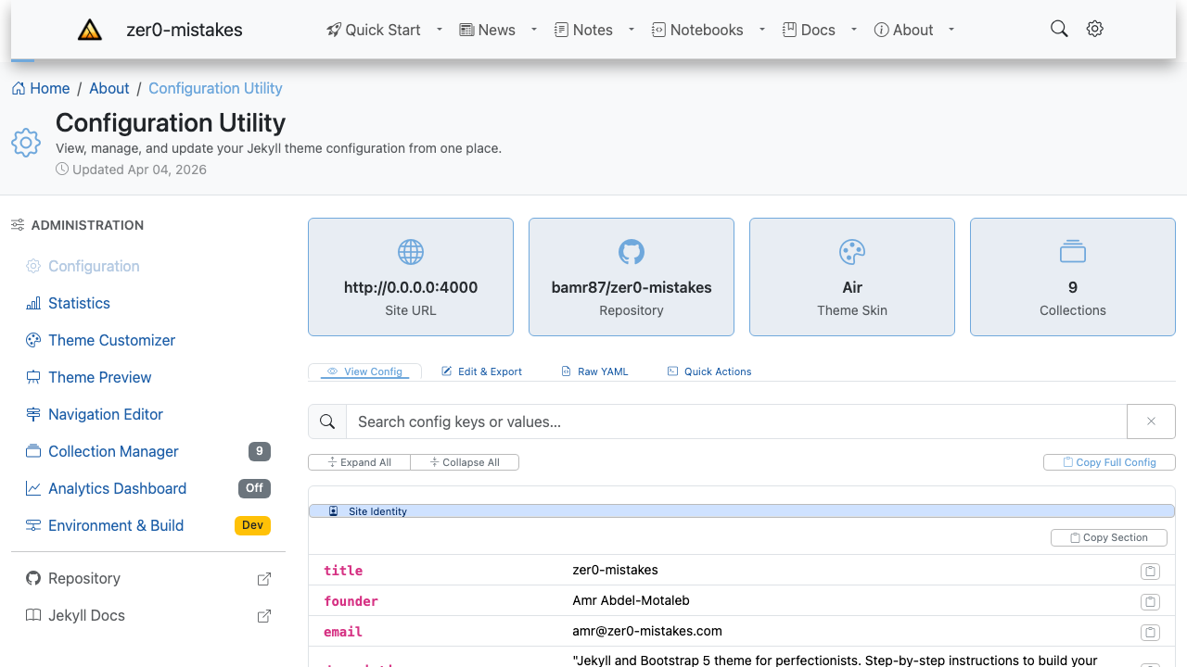Click the stack icon on Collections card

1073,252
